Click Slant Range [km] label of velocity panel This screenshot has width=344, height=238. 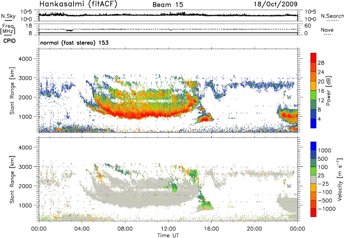12,180
